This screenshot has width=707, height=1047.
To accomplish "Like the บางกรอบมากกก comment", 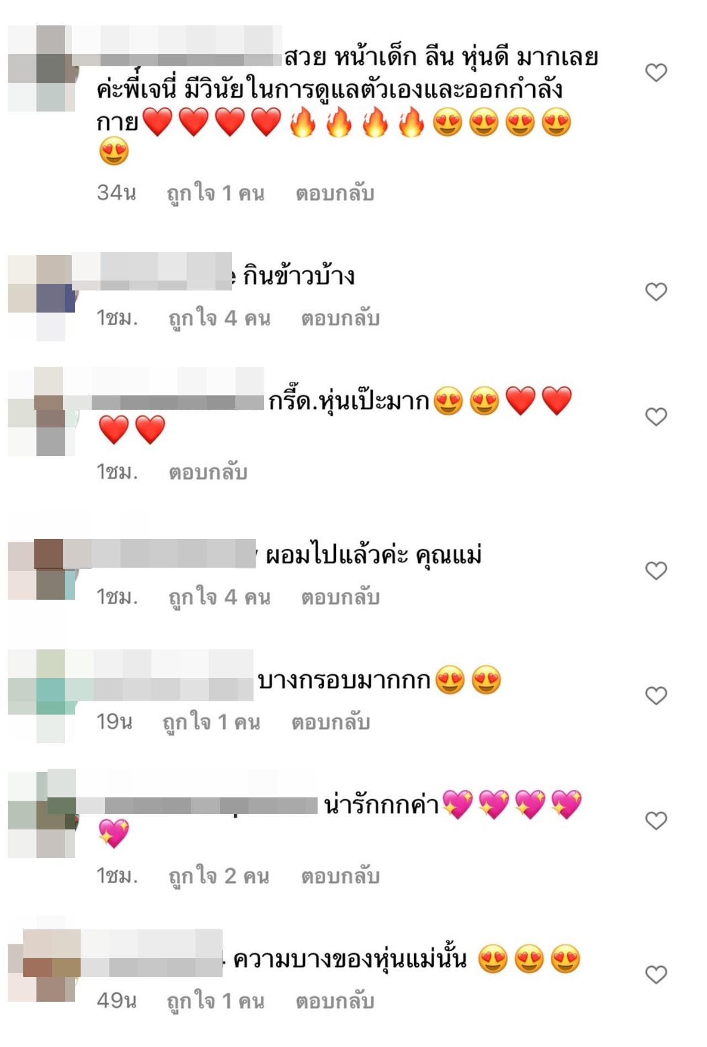I will click(656, 695).
